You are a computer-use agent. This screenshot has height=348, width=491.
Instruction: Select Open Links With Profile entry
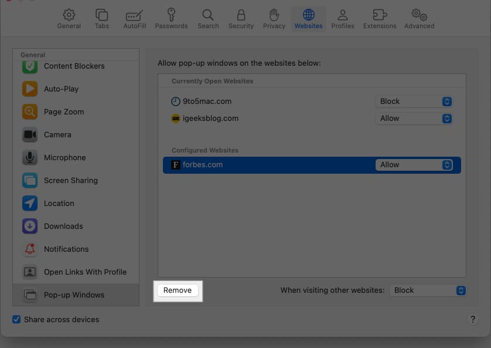tap(85, 272)
